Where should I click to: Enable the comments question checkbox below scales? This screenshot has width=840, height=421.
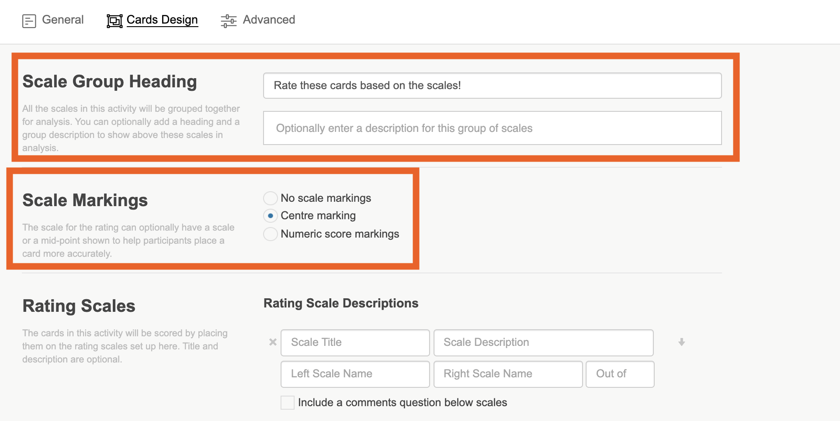pyautogui.click(x=288, y=403)
